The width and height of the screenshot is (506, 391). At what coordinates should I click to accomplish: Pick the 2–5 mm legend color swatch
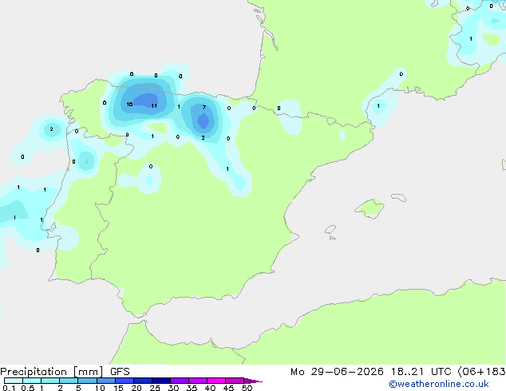pos(69,381)
